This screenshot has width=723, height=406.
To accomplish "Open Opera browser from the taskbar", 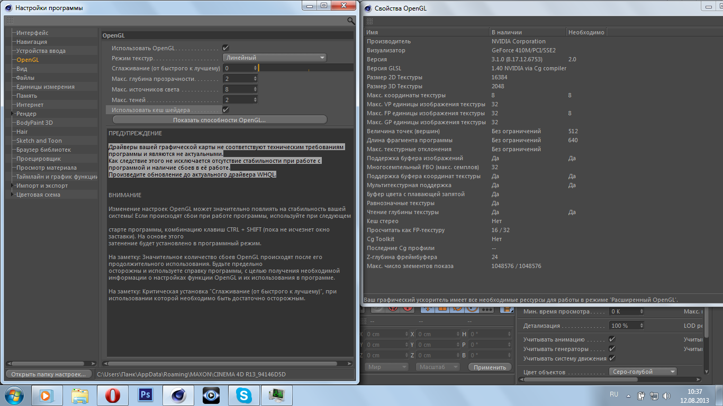I will (x=112, y=395).
